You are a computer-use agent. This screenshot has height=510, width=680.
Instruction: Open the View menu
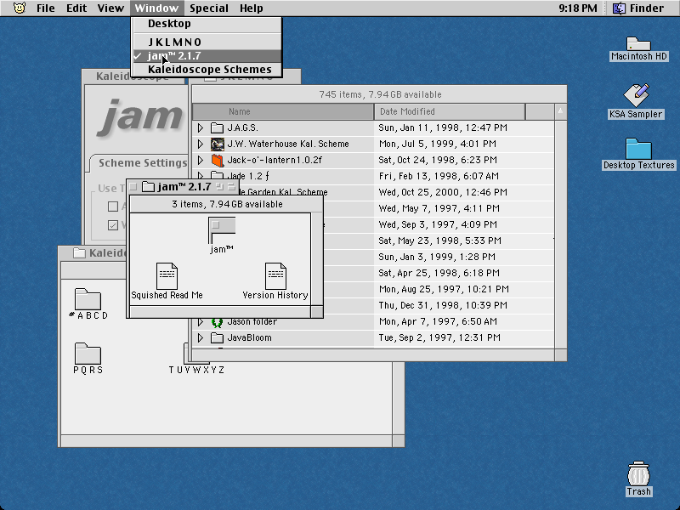(110, 8)
